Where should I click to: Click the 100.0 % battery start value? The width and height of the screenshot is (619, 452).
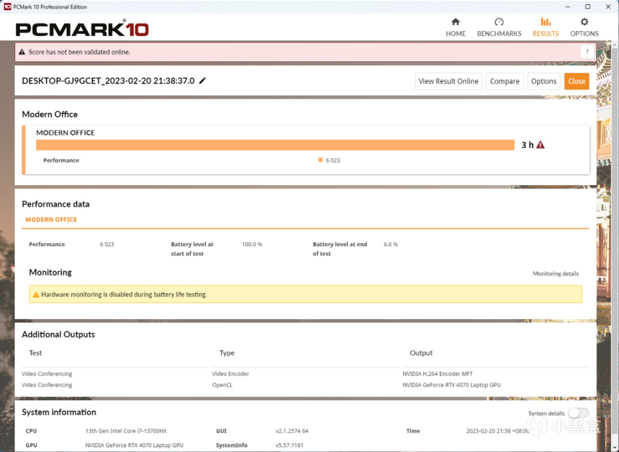(x=252, y=245)
